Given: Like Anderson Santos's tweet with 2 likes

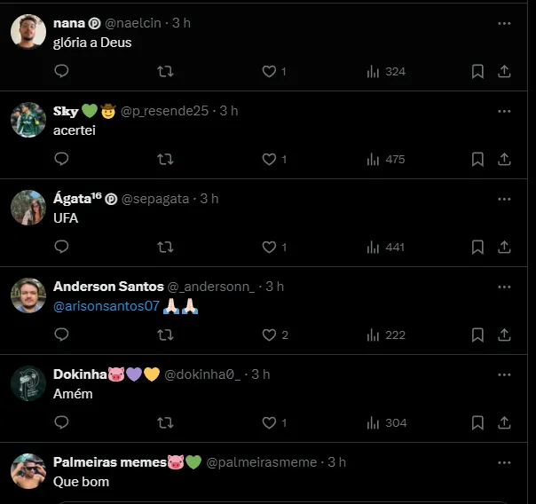Looking at the screenshot, I should [x=270, y=335].
